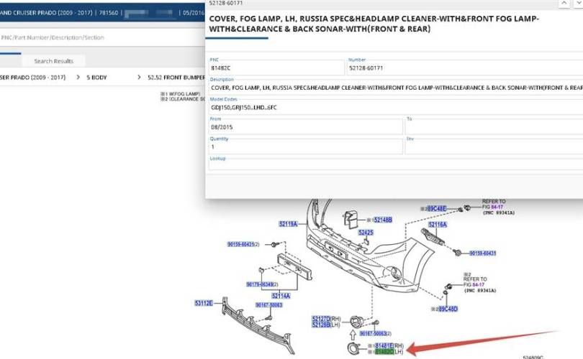Expand the 52.52 FRONT BUMPER breadcrumb

coord(176,77)
